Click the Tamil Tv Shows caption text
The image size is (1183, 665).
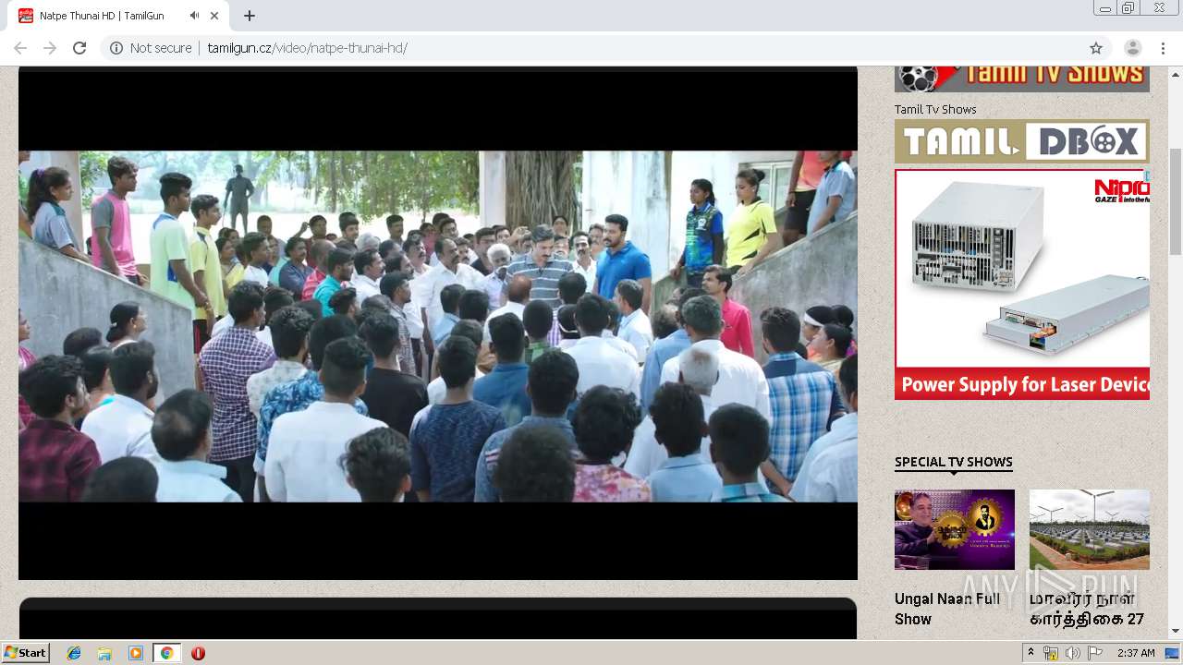pos(935,109)
